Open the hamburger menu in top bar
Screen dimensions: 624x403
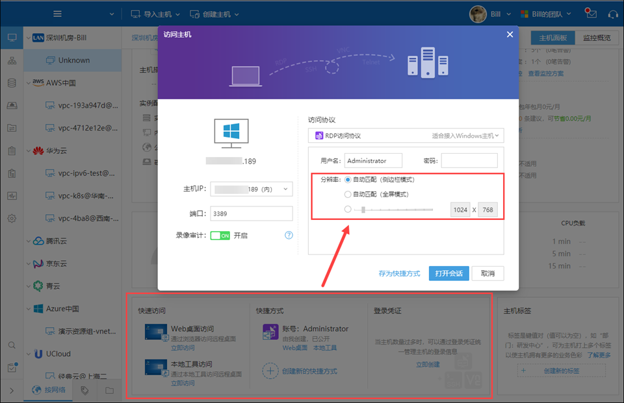click(x=58, y=14)
